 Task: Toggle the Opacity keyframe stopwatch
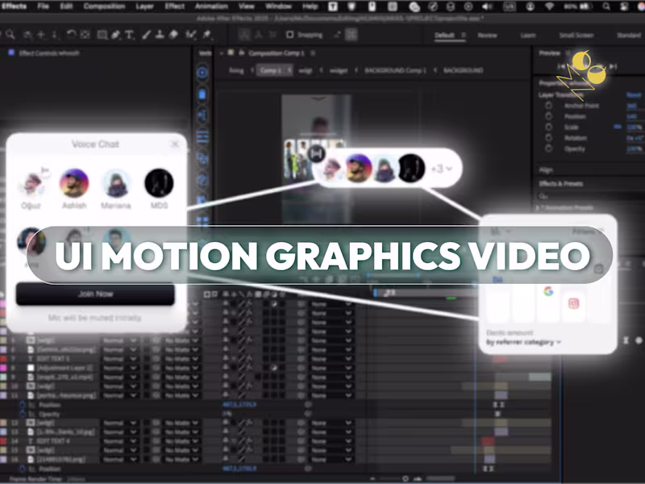click(22, 415)
